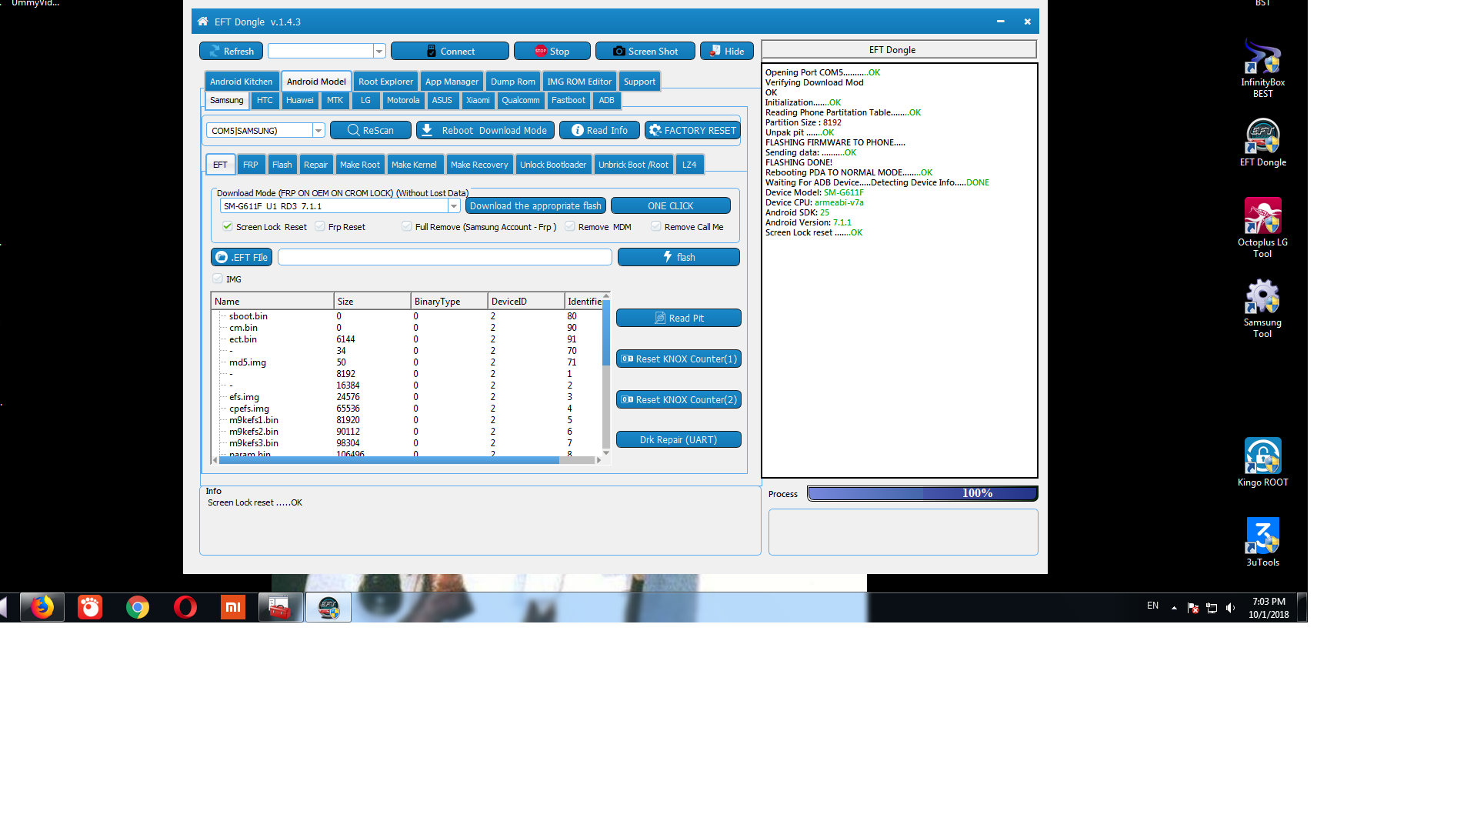Open the Unlock Bootloader tab
The width and height of the screenshot is (1477, 831).
(553, 165)
